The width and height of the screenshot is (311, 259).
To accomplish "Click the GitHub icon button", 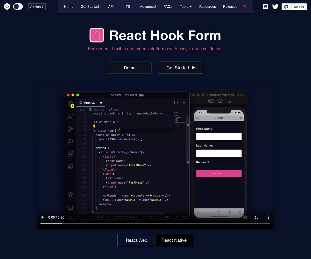I will 286,7.
